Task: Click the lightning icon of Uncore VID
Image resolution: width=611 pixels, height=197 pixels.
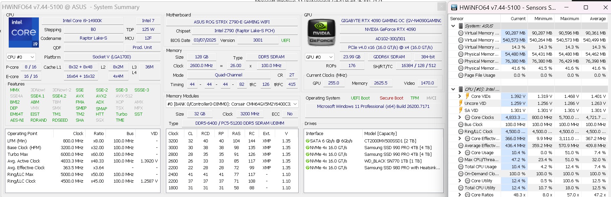Action: pyautogui.click(x=461, y=103)
